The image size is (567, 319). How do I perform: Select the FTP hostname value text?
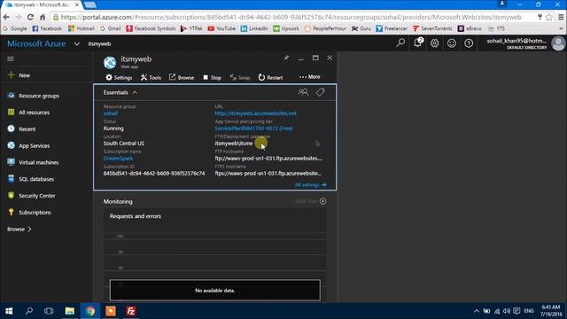(x=268, y=159)
